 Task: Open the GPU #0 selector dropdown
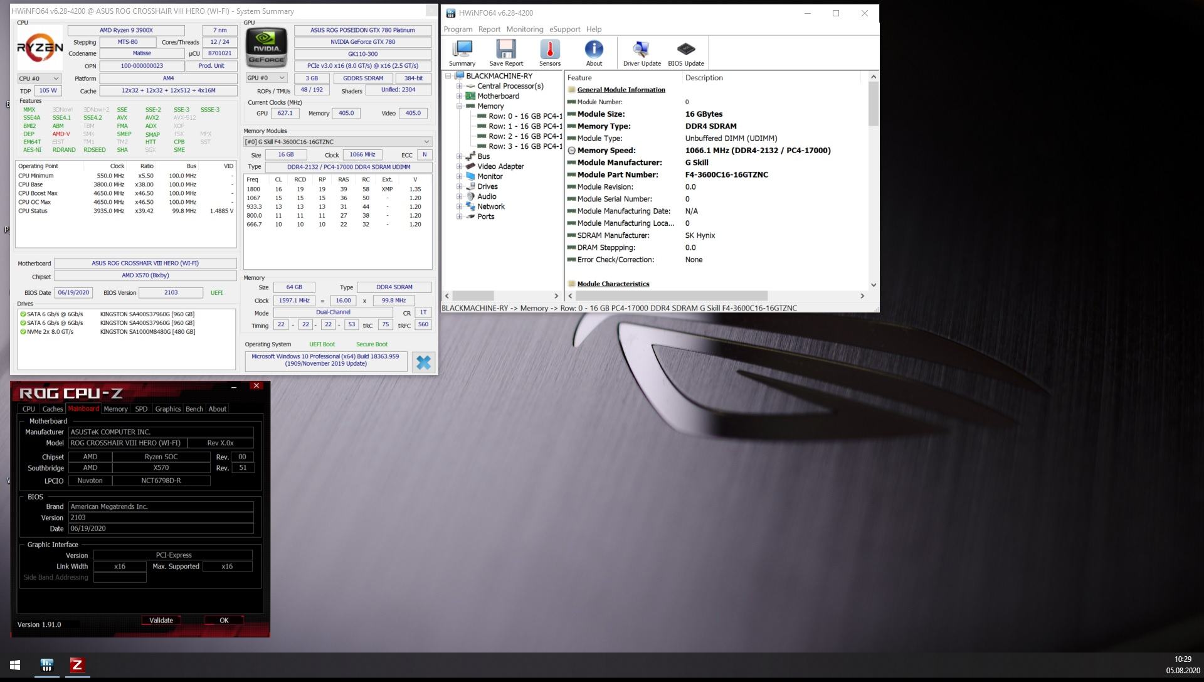(266, 78)
